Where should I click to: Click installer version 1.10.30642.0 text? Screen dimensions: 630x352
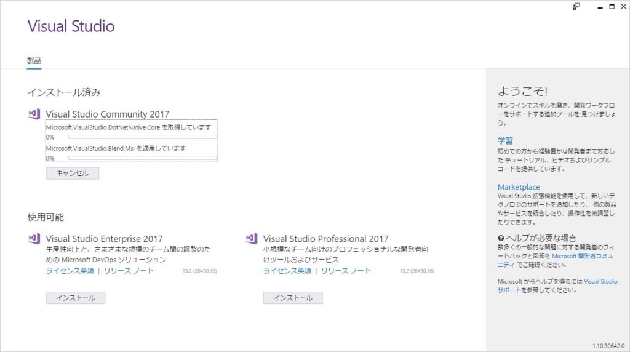tap(608, 346)
